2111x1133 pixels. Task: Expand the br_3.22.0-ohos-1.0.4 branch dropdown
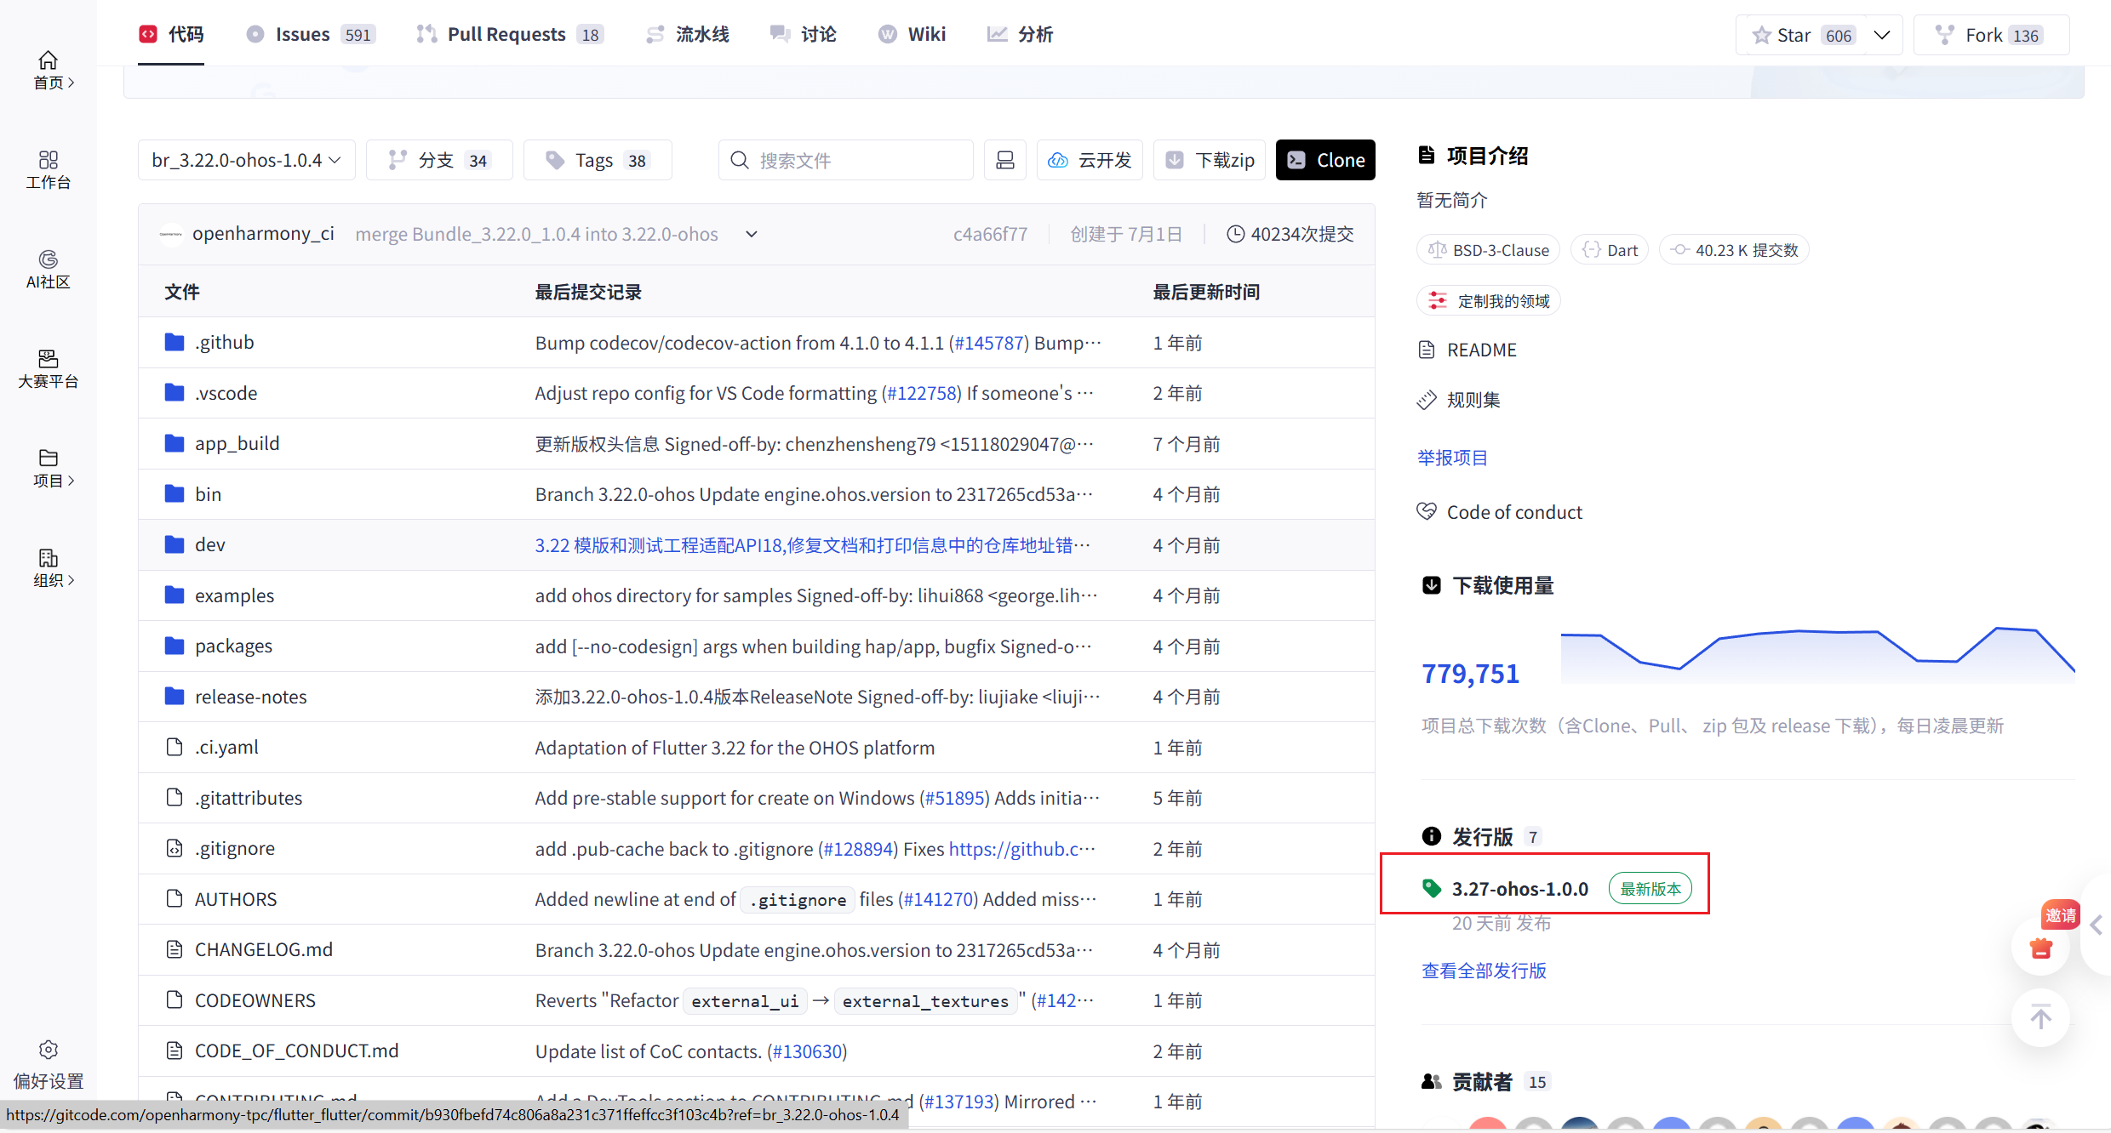pyautogui.click(x=246, y=160)
